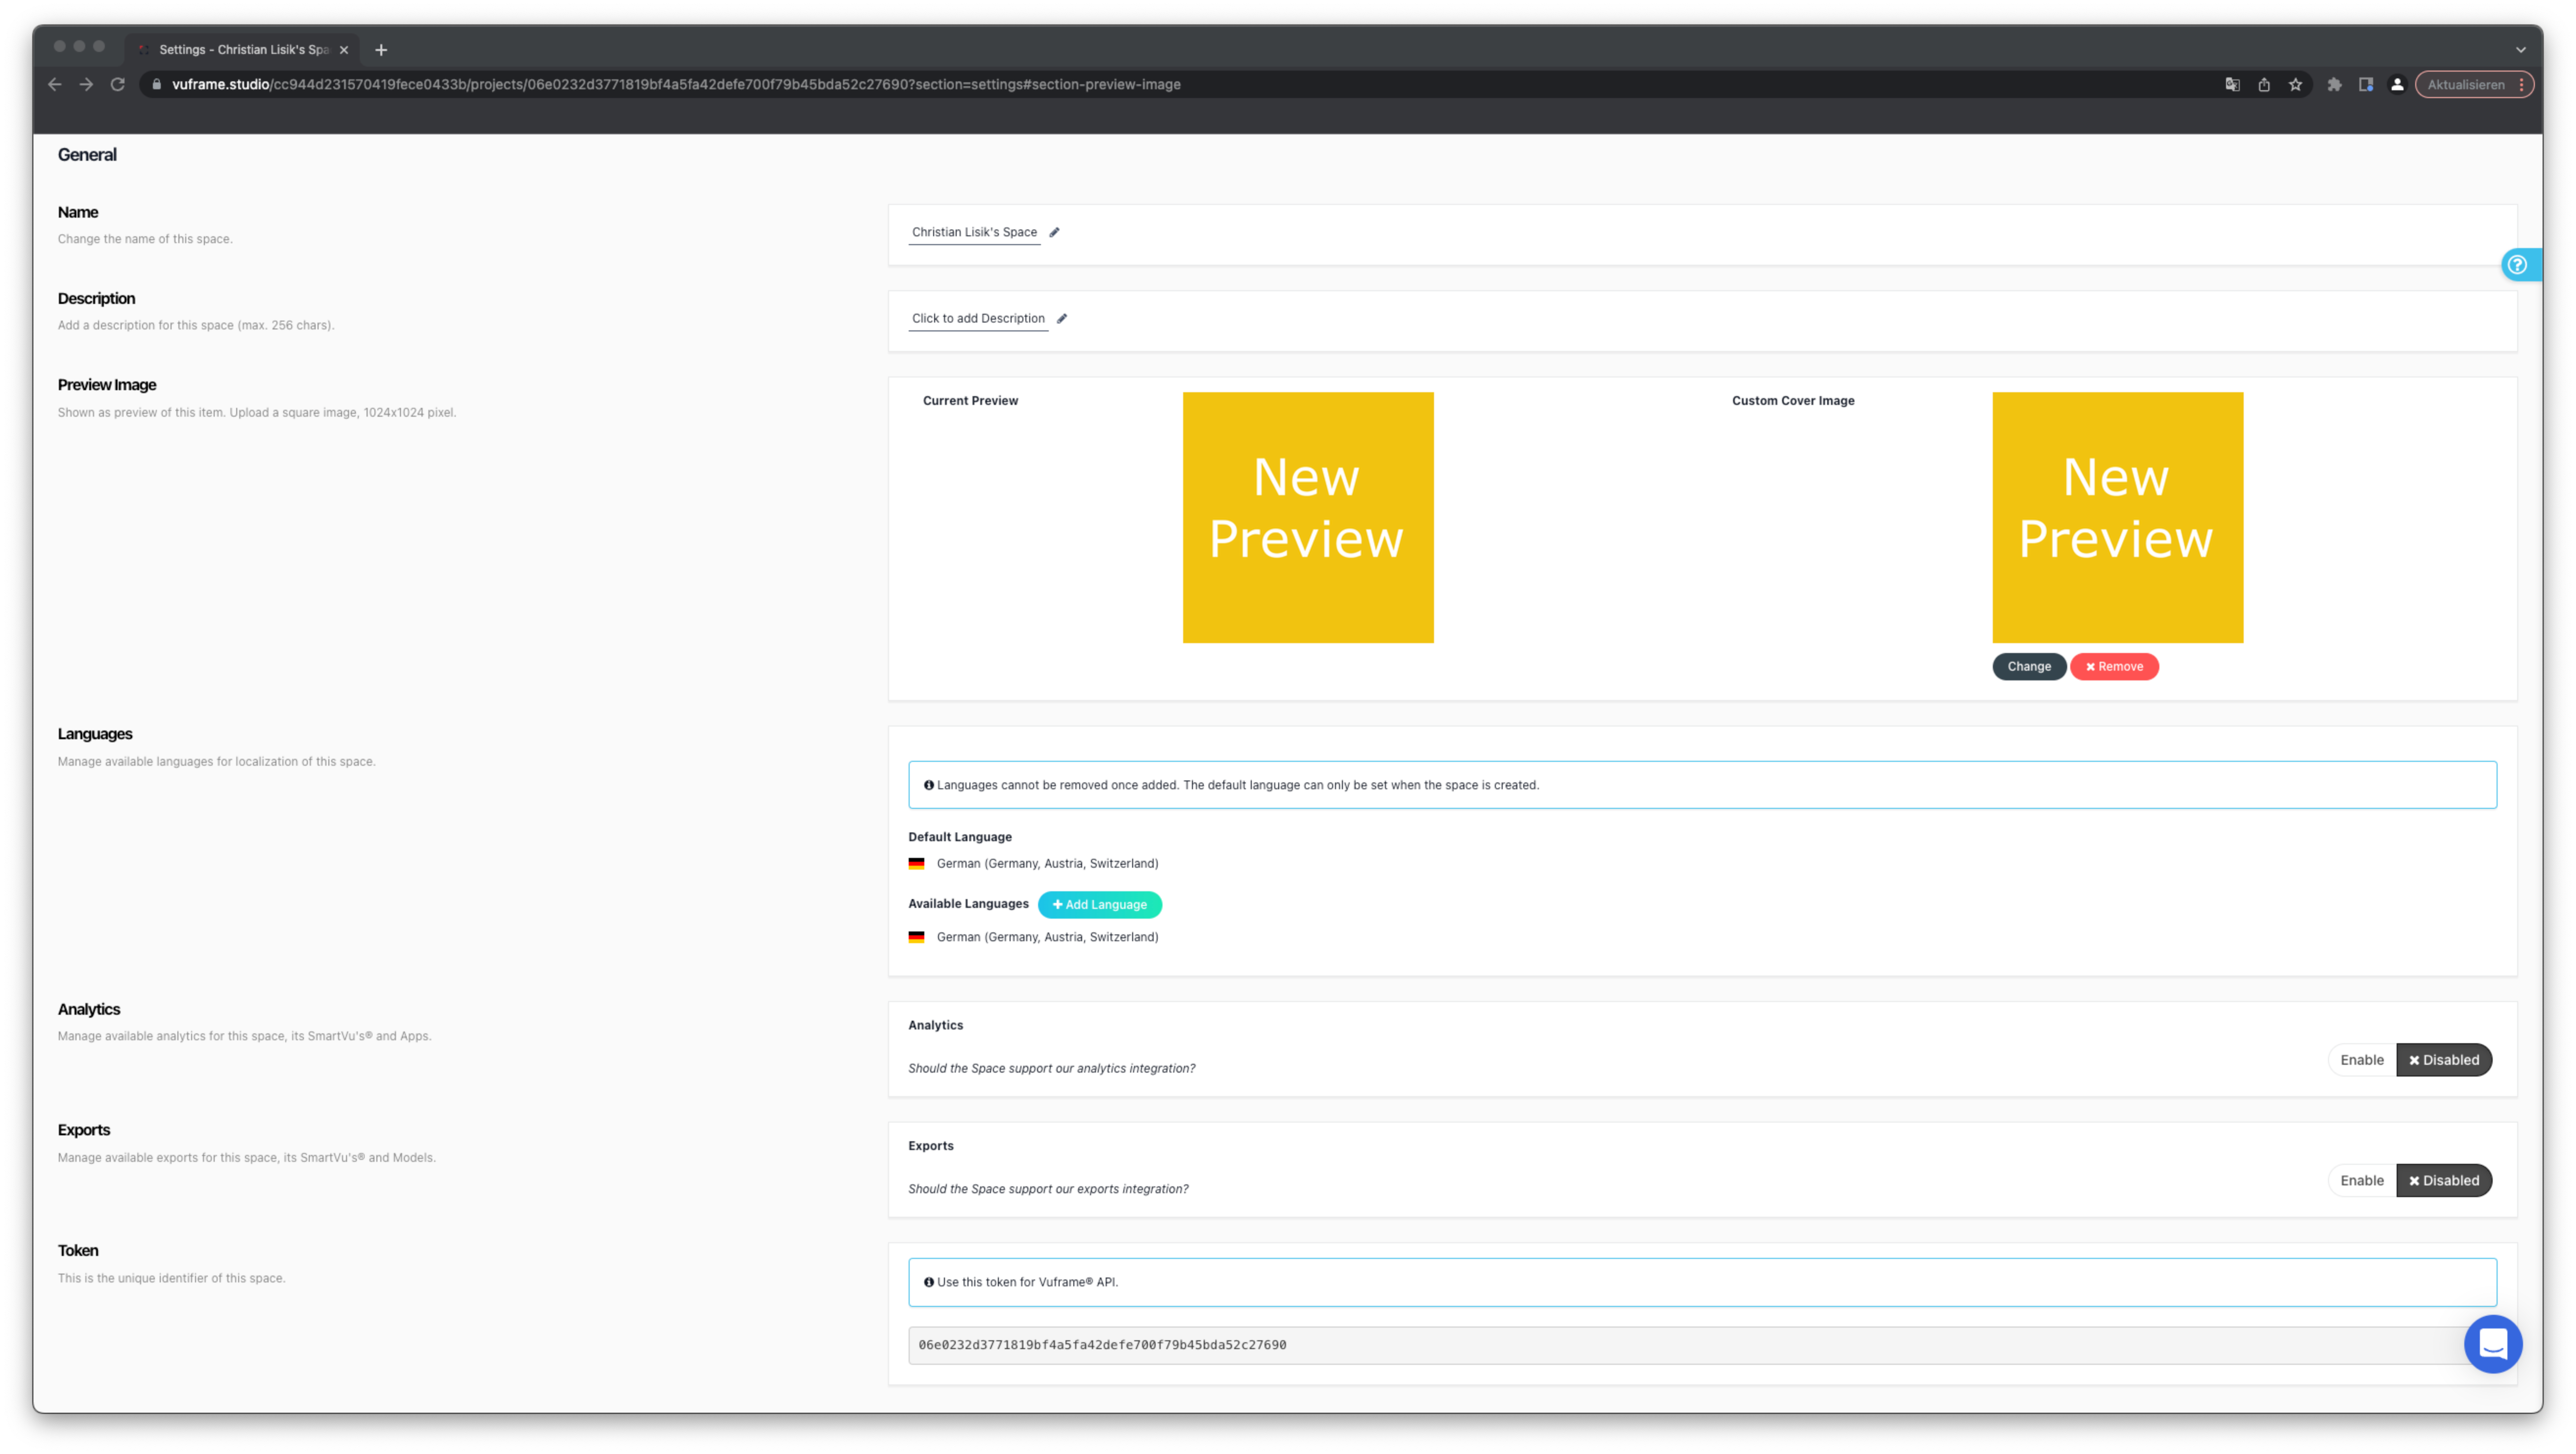Bookmark this page with star icon
Image resolution: width=2576 pixels, height=1454 pixels.
point(2296,85)
